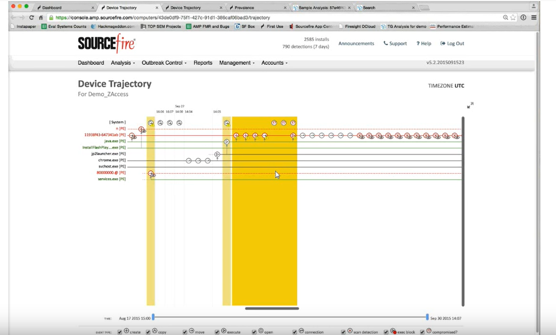Toggle the exec block checkbox
The image size is (556, 335).
point(386,332)
